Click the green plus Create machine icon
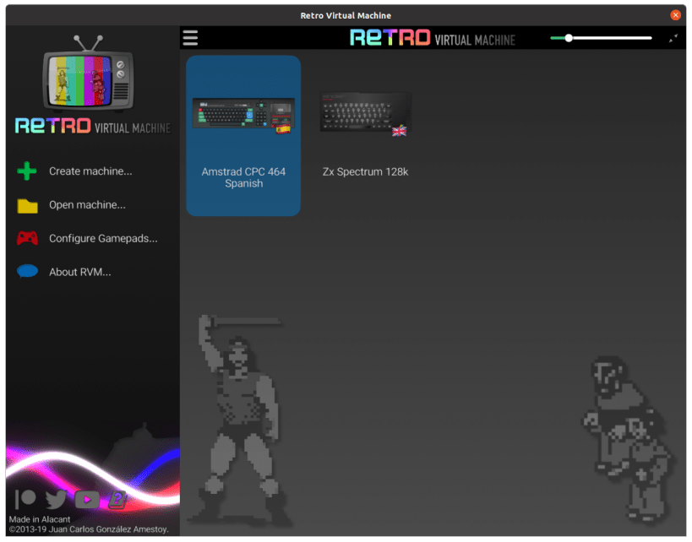This screenshot has width=692, height=542. click(27, 171)
